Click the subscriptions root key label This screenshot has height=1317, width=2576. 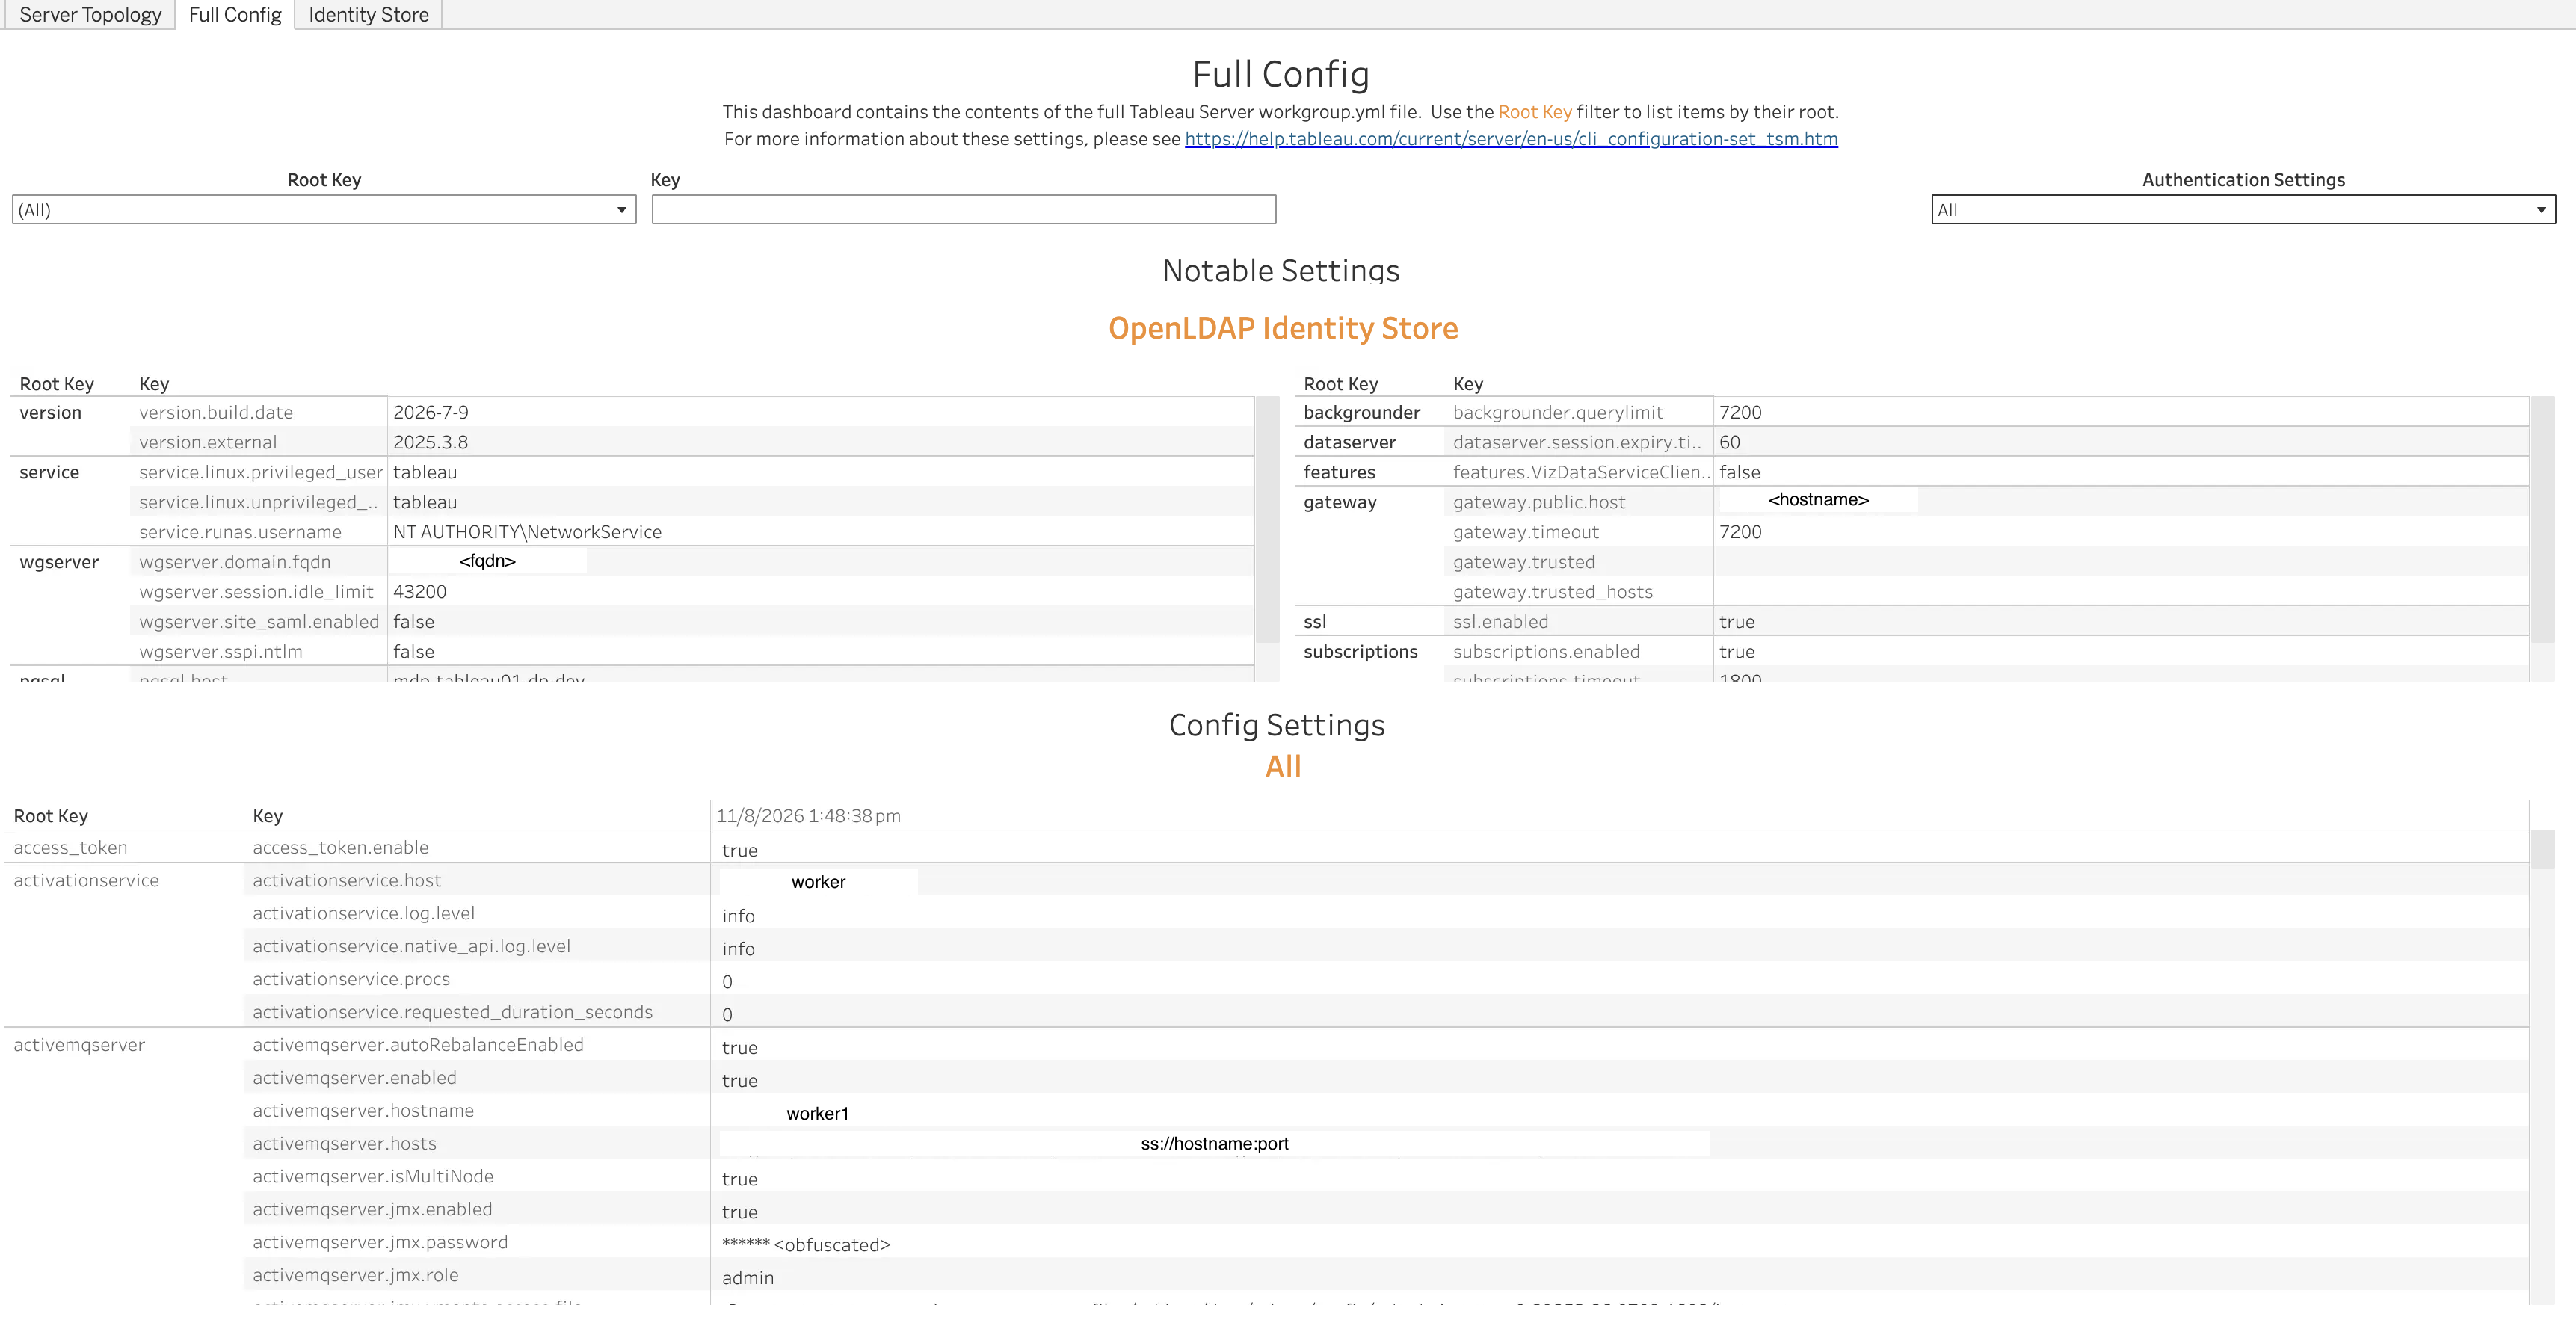tap(1361, 652)
